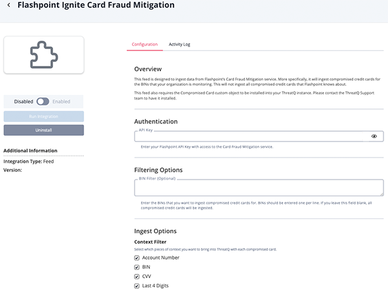Open the Configuration tab
The height and width of the screenshot is (290, 388).
tap(144, 45)
